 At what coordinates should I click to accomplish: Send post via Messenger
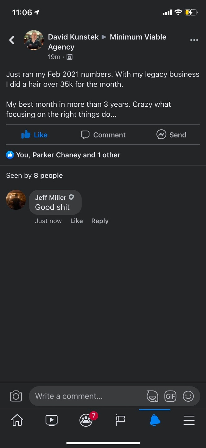click(171, 135)
